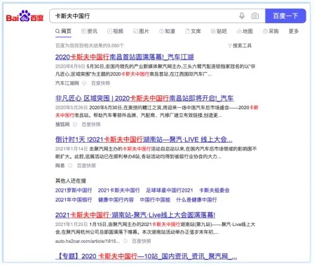This screenshot has height=266, width=314.
Task: Click the shield icon beside auto.hx2car.com
Action: point(125,241)
